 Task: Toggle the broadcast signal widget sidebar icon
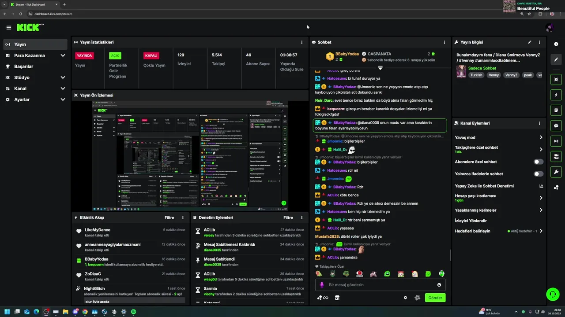[x=556, y=141]
